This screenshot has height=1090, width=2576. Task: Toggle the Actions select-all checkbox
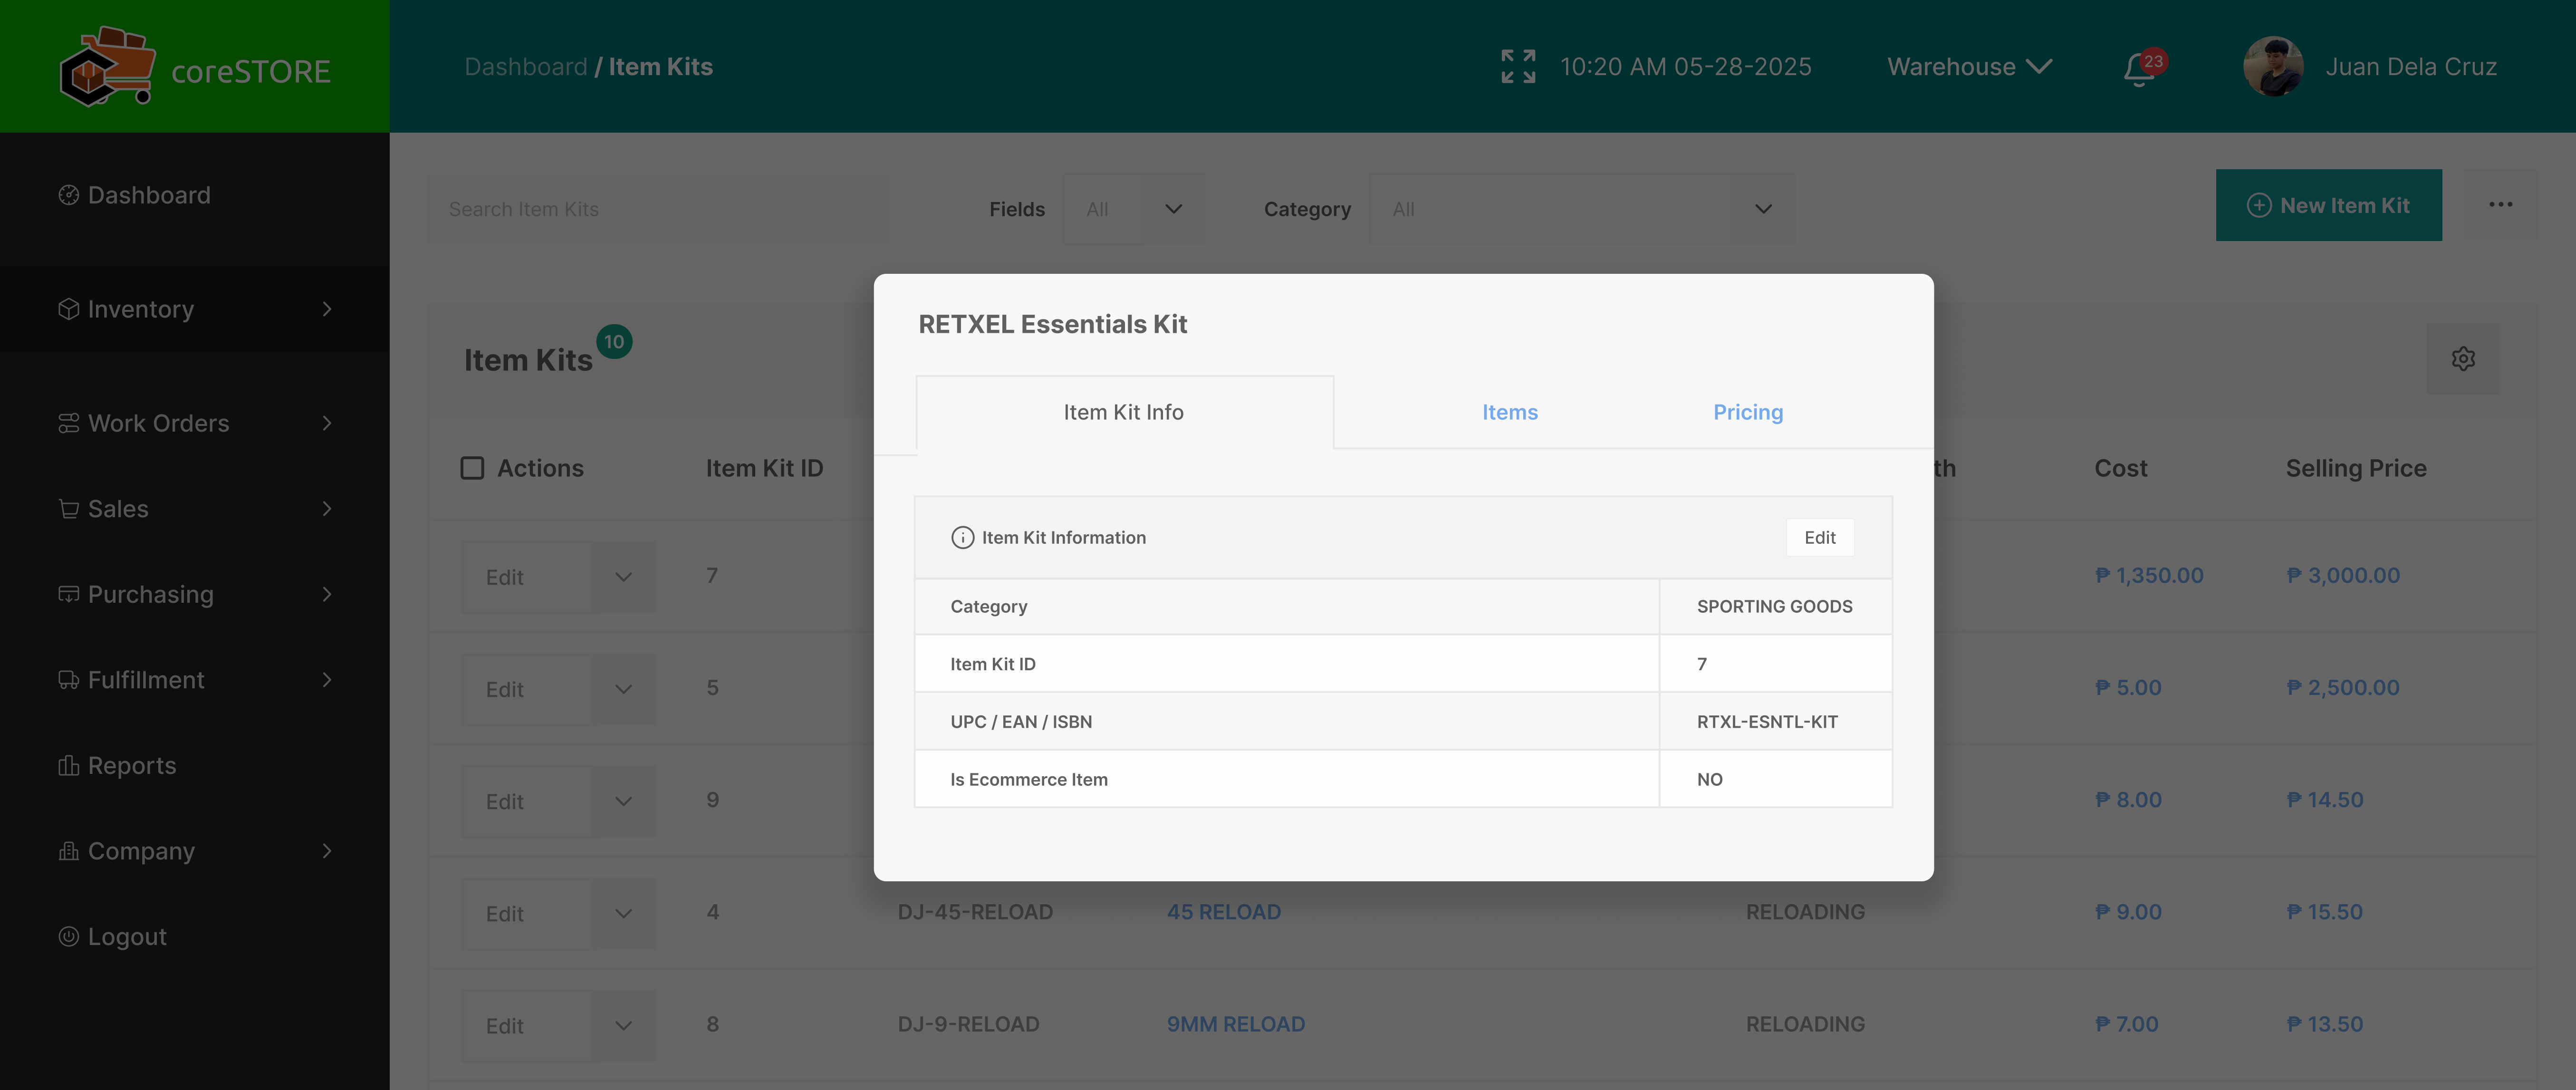tap(472, 468)
